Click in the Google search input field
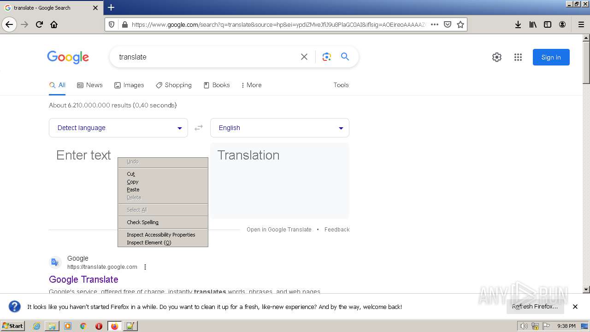 pyautogui.click(x=206, y=57)
